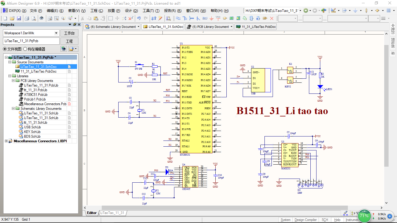Image resolution: width=397 pixels, height=223 pixels.
Task: Place a GND power port
Action: [211, 18]
